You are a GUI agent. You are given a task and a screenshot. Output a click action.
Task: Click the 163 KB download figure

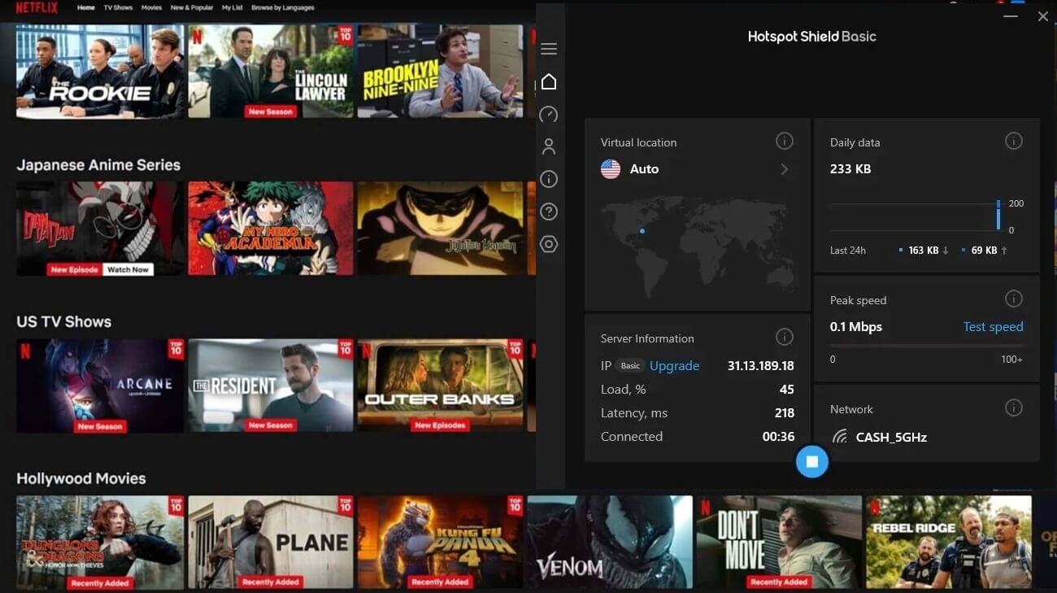(924, 251)
